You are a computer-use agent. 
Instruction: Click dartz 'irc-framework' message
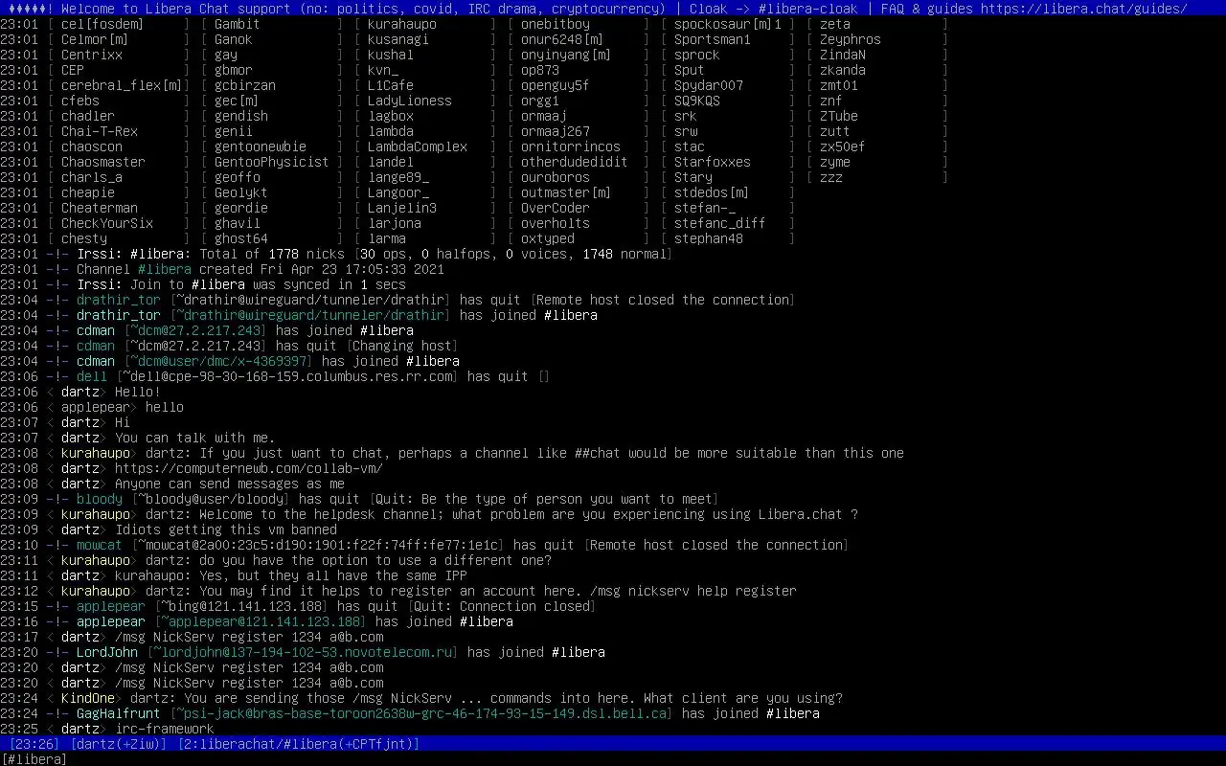click(x=107, y=729)
